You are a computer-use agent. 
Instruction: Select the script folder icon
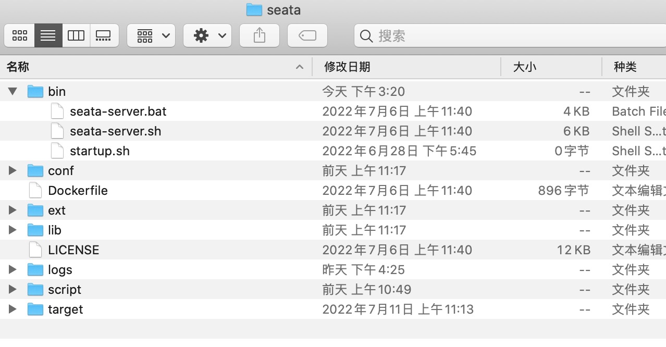tap(35, 290)
